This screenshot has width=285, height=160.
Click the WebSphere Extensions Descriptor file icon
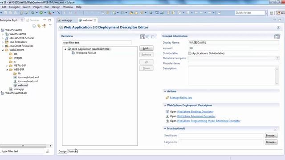pos(167,116)
